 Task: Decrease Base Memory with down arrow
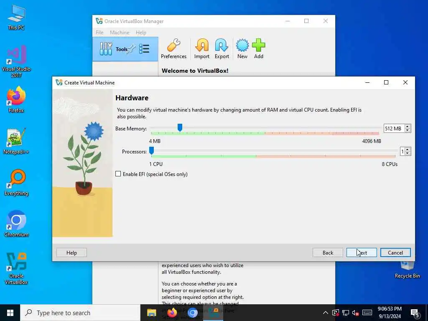point(408,130)
